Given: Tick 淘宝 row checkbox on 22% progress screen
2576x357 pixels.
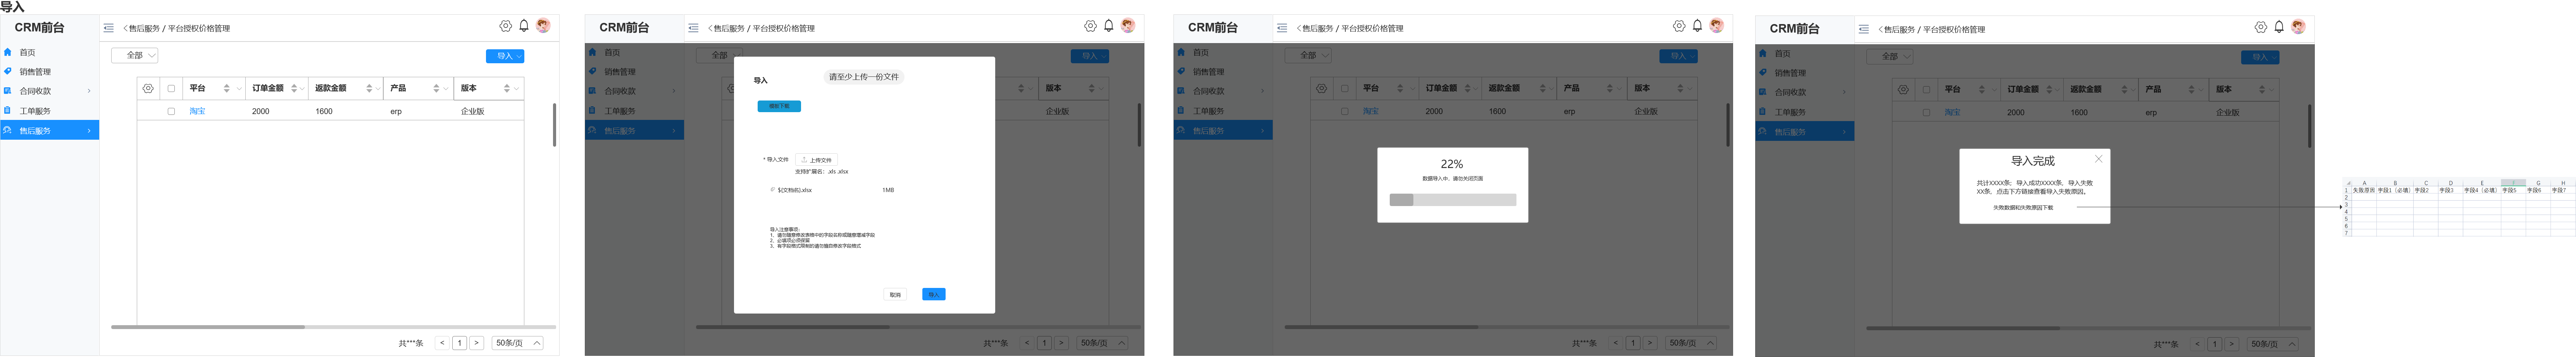Looking at the screenshot, I should pyautogui.click(x=1345, y=111).
